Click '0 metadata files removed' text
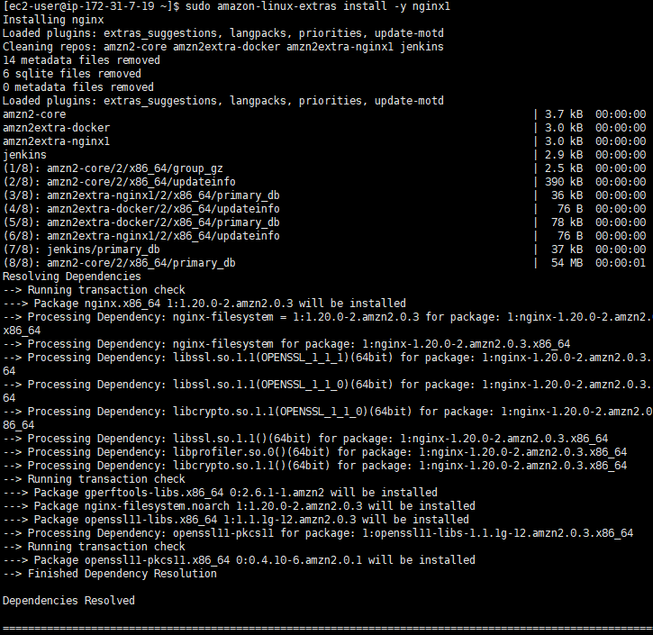The image size is (653, 635). (x=78, y=87)
